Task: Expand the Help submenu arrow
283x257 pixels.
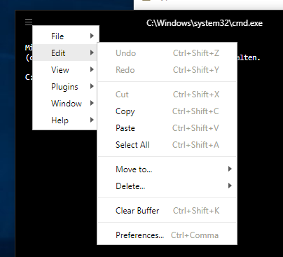Action: [92, 120]
